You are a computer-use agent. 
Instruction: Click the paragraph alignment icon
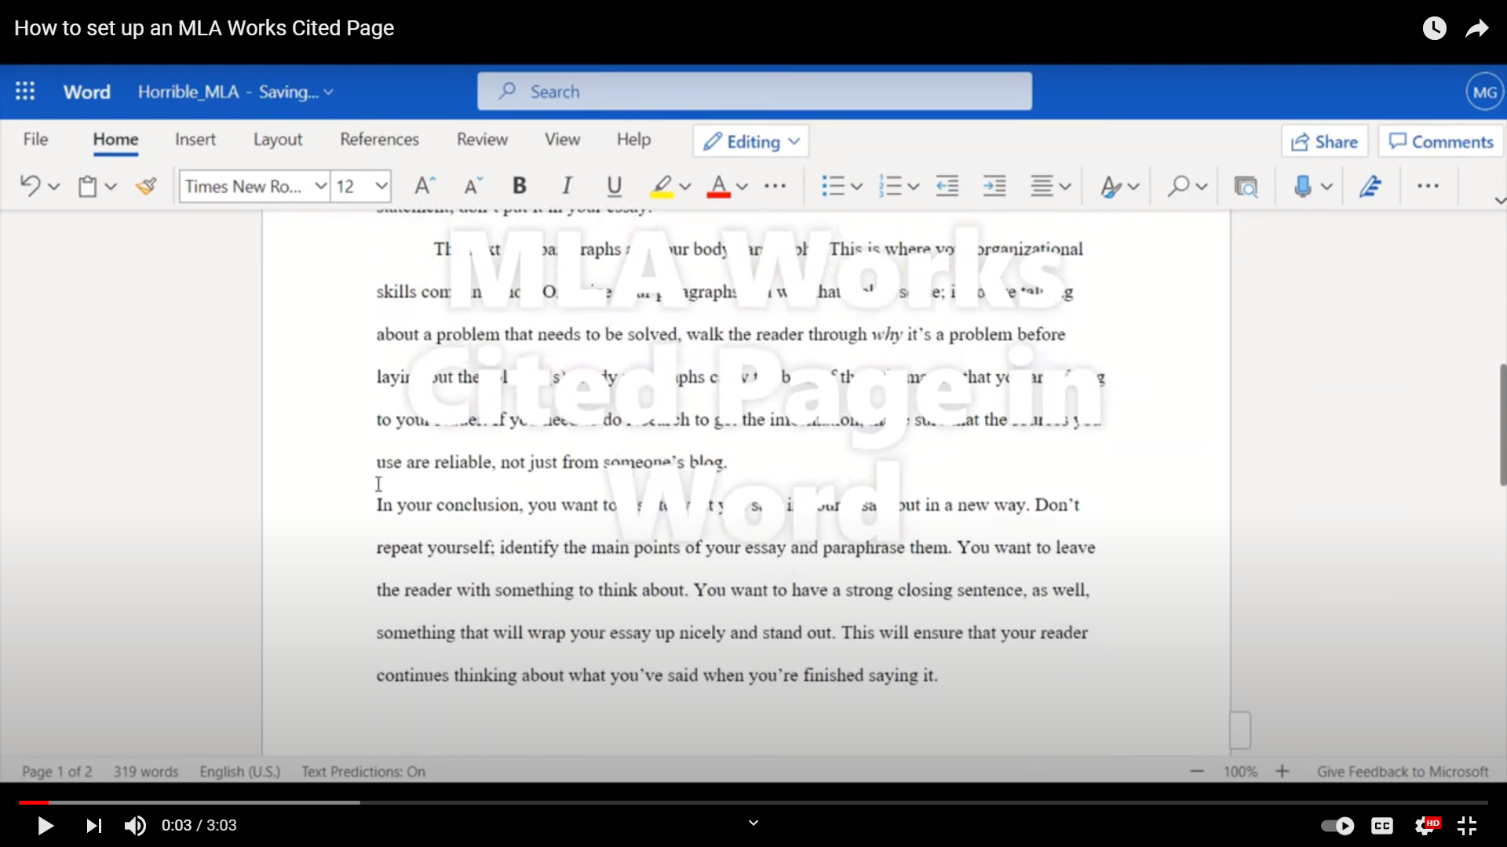(1042, 186)
